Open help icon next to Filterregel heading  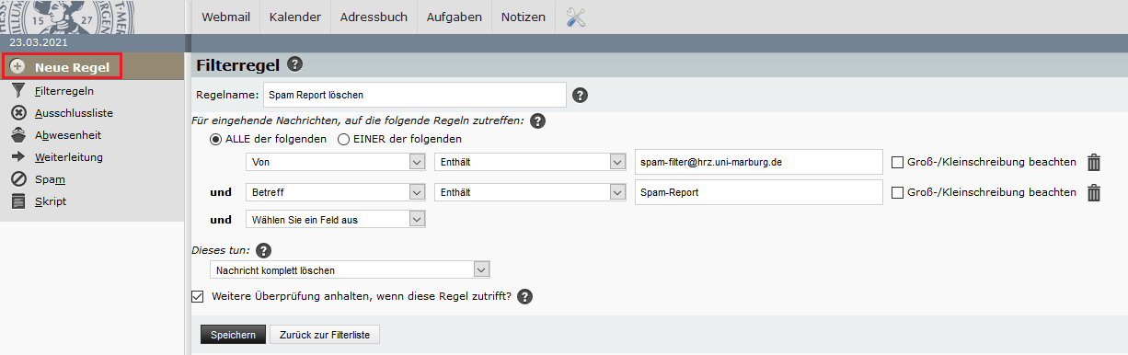pos(294,64)
